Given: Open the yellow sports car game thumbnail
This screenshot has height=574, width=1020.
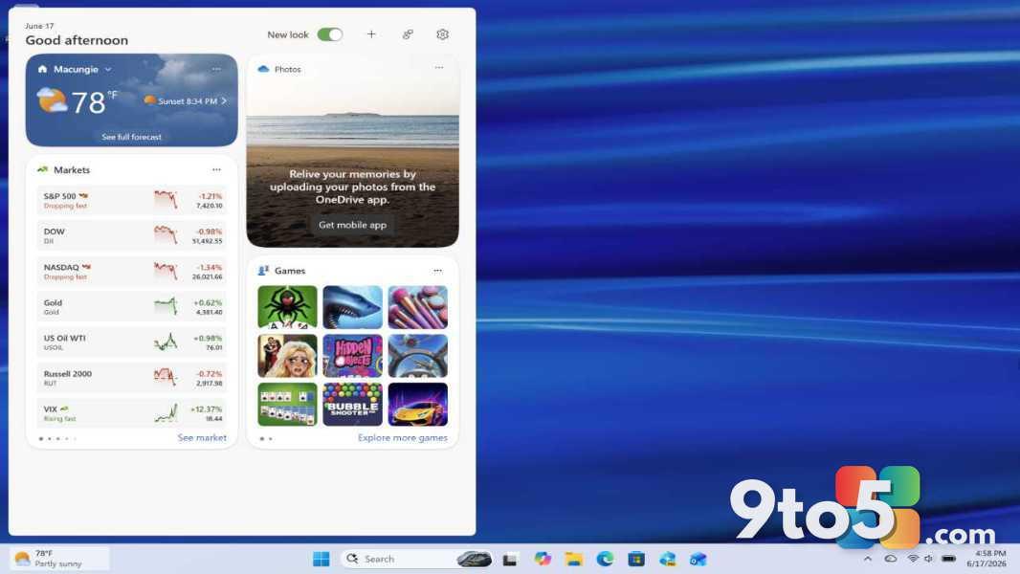Looking at the screenshot, I should [417, 404].
